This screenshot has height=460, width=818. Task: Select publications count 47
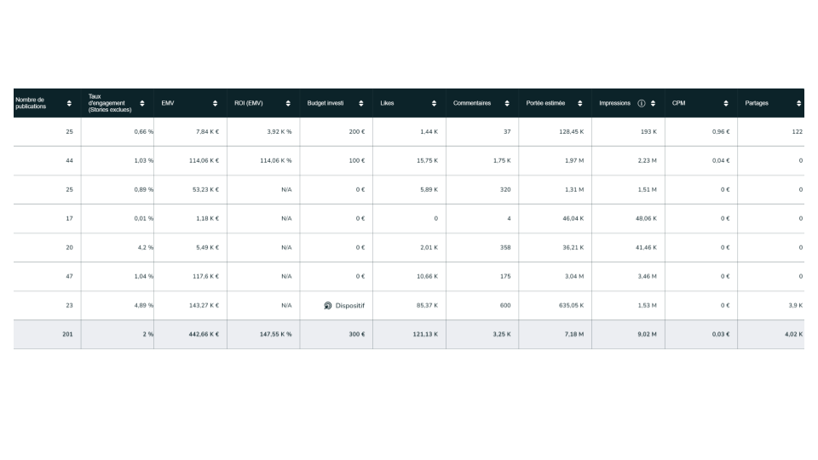coord(69,276)
